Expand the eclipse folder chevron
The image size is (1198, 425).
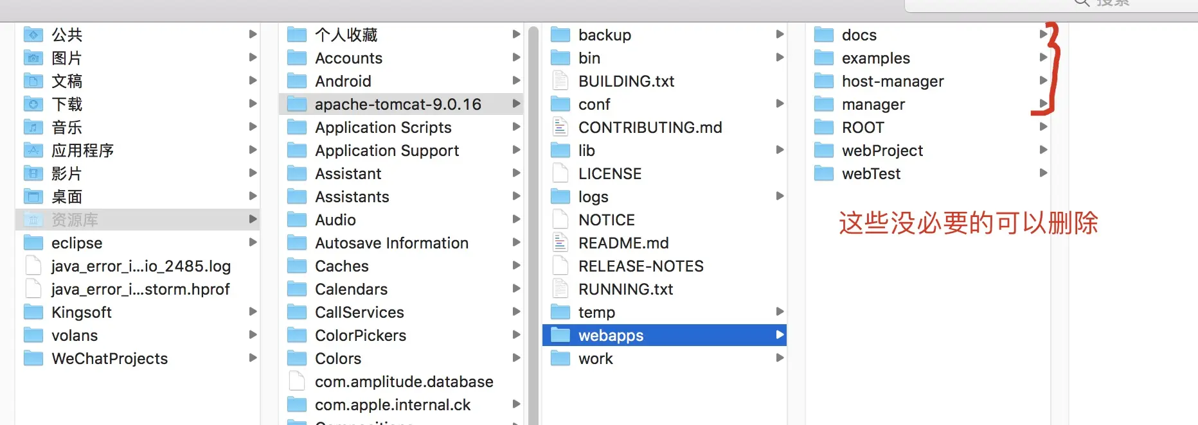253,243
